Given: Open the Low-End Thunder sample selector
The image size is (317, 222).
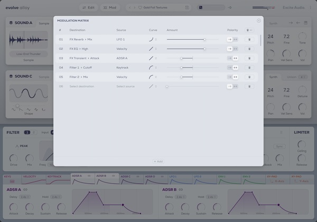Looking at the screenshot, I should click(x=29, y=54).
